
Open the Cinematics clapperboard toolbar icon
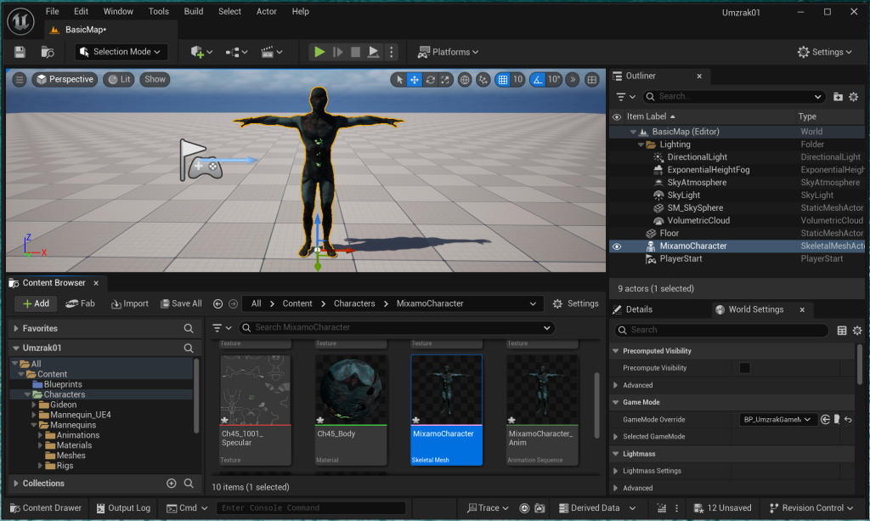point(271,52)
